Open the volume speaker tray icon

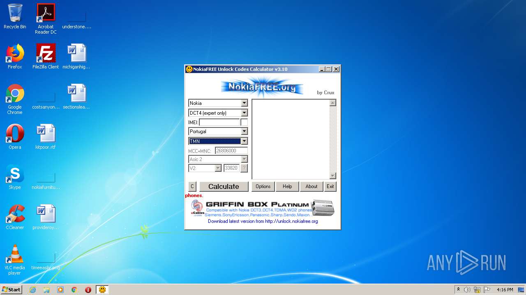(467, 290)
